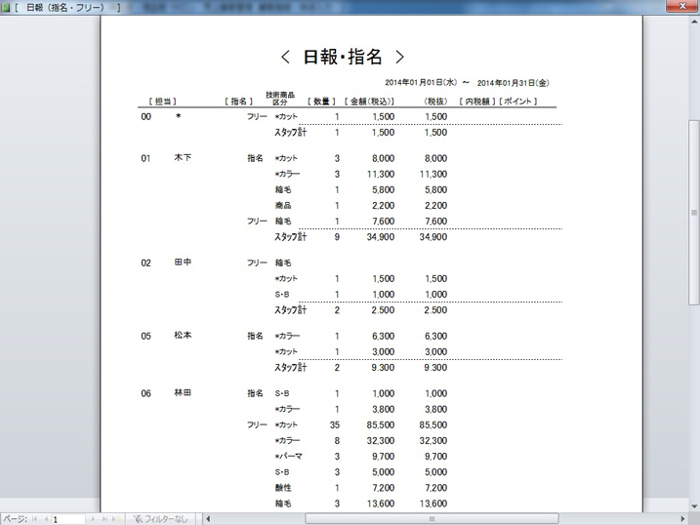Select staff name 松本
700x525 pixels.
[183, 336]
